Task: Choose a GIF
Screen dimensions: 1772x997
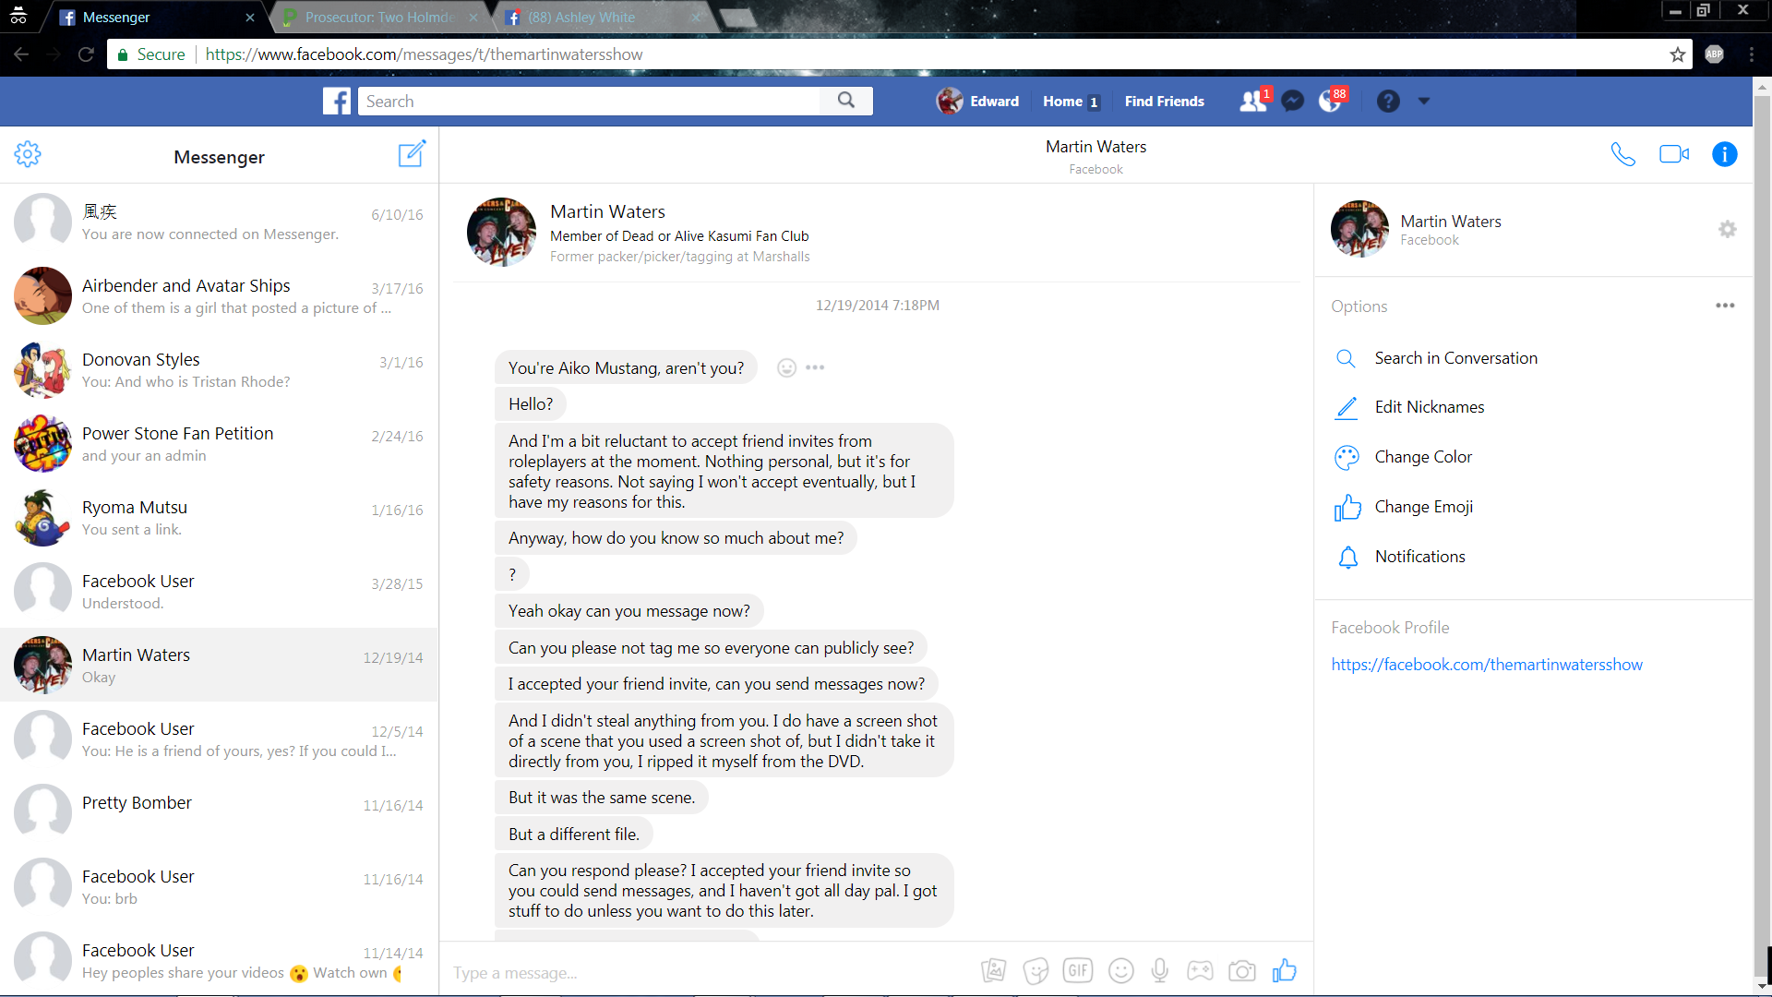Action: 1078,970
